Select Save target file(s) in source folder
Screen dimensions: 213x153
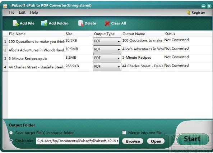(11, 133)
